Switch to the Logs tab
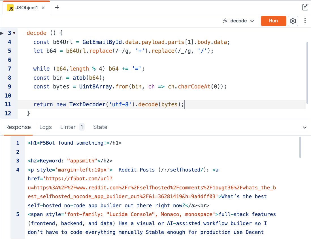311x239 pixels. click(46, 127)
